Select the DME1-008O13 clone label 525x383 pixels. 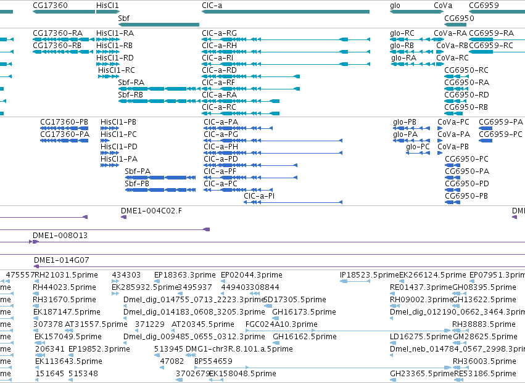[60, 236]
